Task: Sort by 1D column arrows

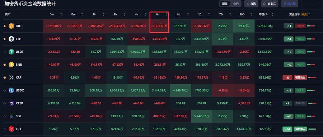Action: [209, 14]
